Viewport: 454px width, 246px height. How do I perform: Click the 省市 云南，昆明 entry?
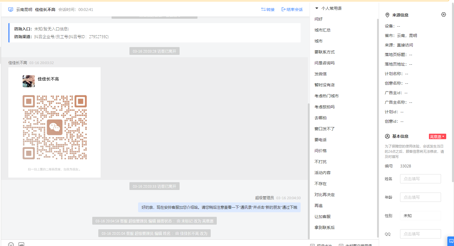[401, 36]
